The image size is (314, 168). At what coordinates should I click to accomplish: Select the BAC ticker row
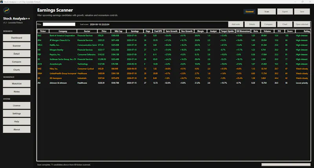pos(174,36)
